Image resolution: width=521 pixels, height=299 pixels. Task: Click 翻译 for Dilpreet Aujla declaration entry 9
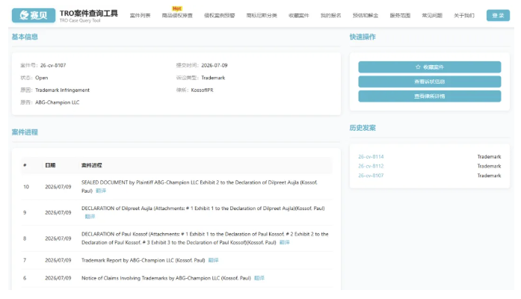tap(90, 217)
